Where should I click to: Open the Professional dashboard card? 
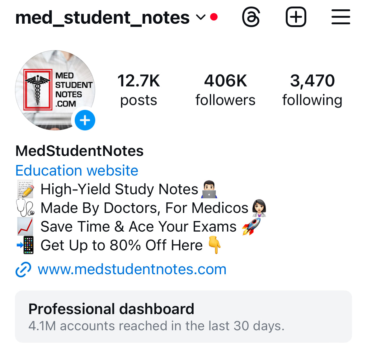(184, 317)
